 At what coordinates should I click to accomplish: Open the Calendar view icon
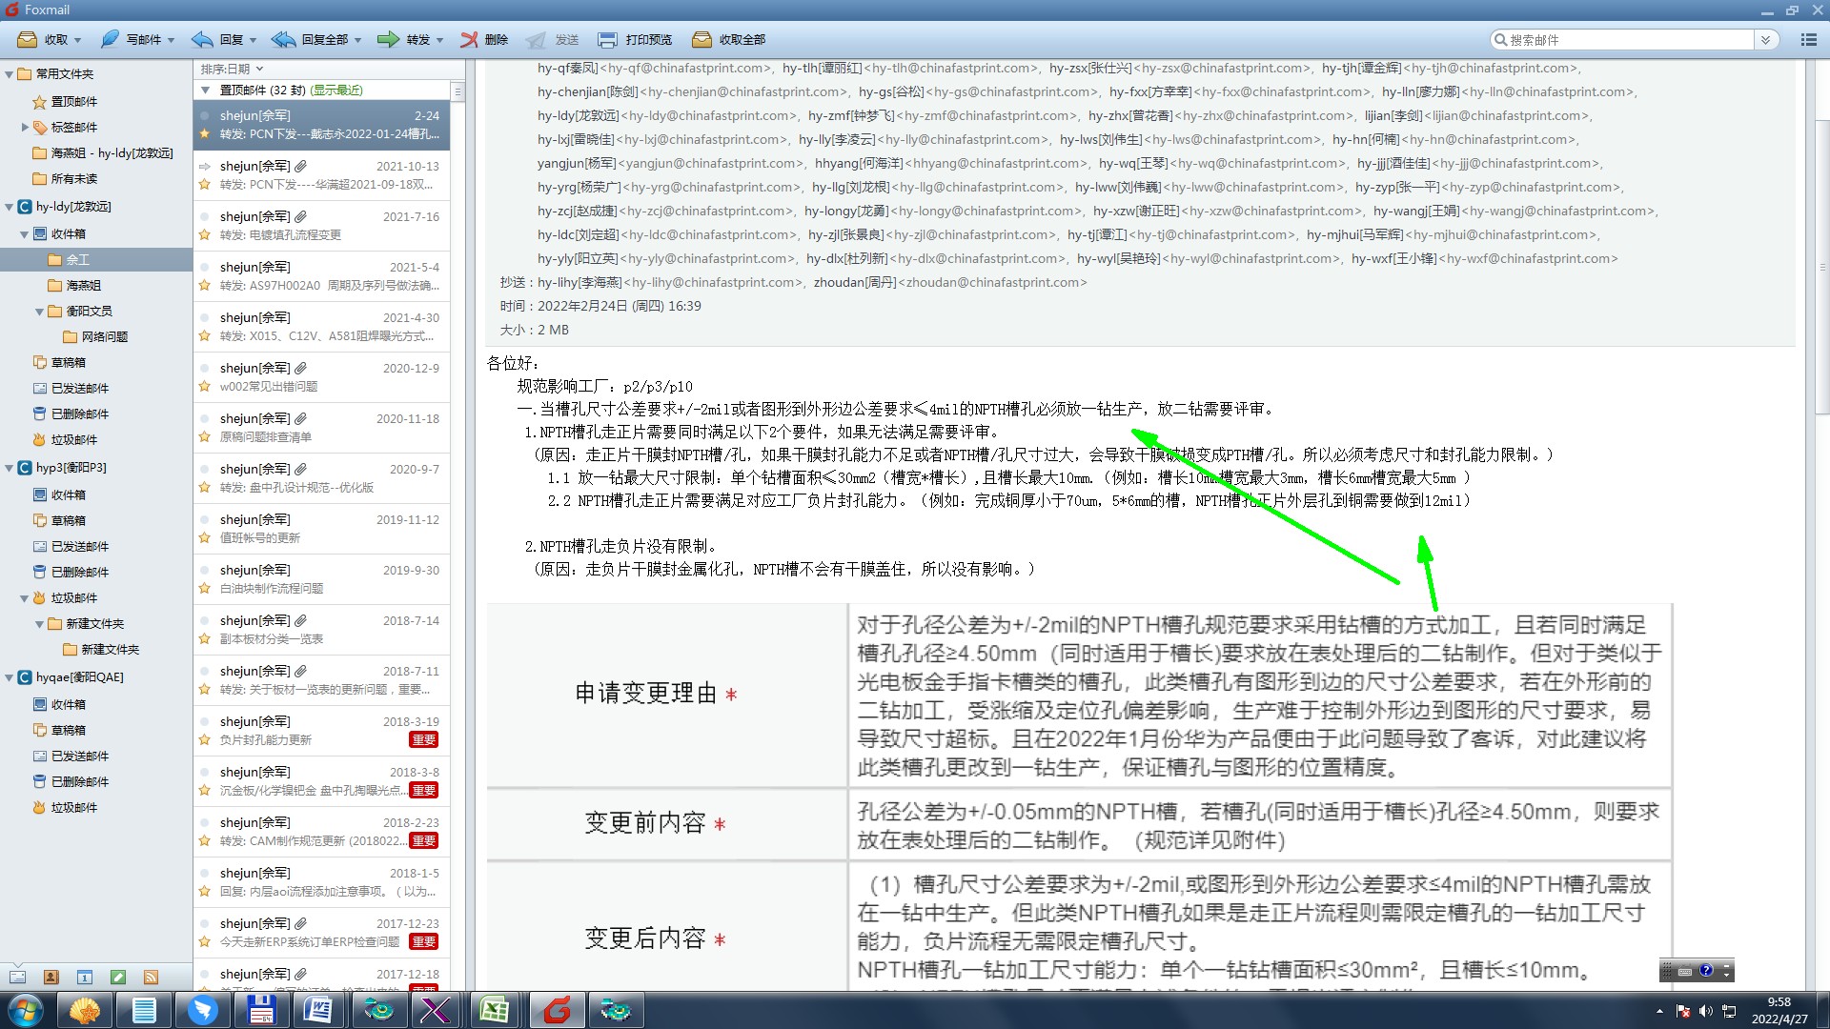(85, 977)
